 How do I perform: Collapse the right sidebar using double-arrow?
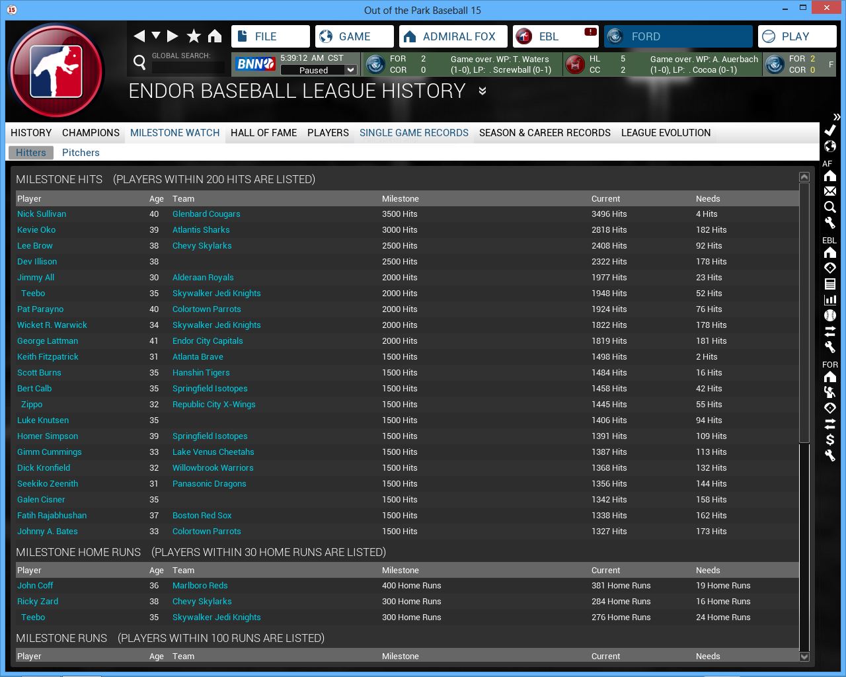[836, 117]
